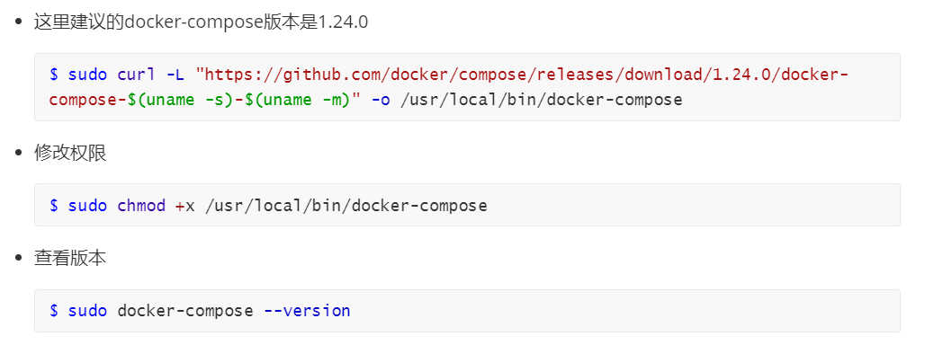Click the '修改权限' bullet text
934x345 pixels.
[x=70, y=154]
